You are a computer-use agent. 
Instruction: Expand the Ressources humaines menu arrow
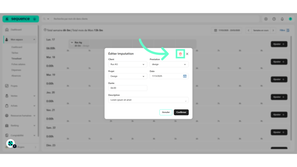pyautogui.click(x=34, y=116)
